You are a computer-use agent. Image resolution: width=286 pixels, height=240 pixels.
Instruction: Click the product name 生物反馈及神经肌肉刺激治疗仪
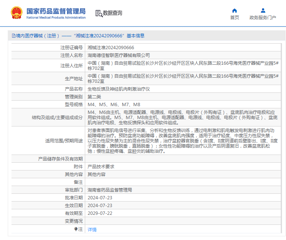(119, 89)
